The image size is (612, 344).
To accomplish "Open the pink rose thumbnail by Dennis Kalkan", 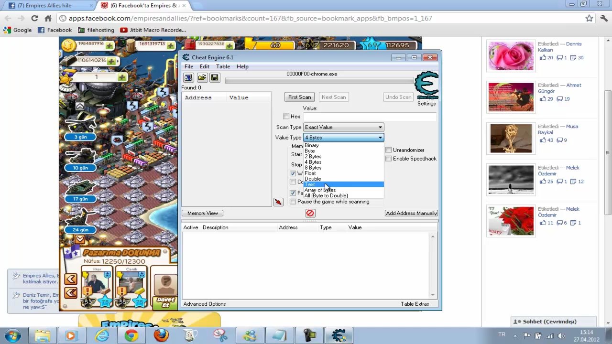I will pos(511,55).
